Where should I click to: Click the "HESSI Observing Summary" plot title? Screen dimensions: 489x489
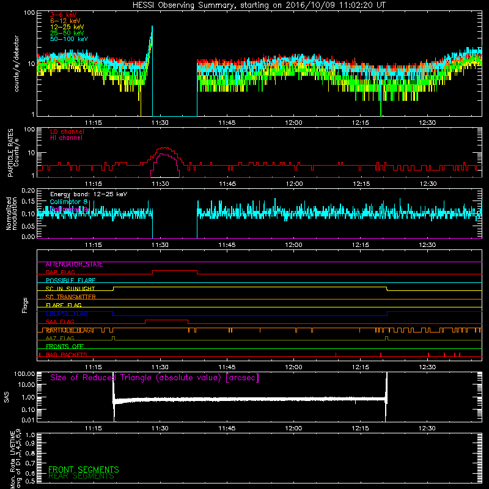tap(259, 6)
